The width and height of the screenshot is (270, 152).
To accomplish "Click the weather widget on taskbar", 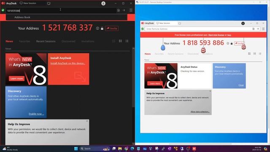I will click(10, 149).
